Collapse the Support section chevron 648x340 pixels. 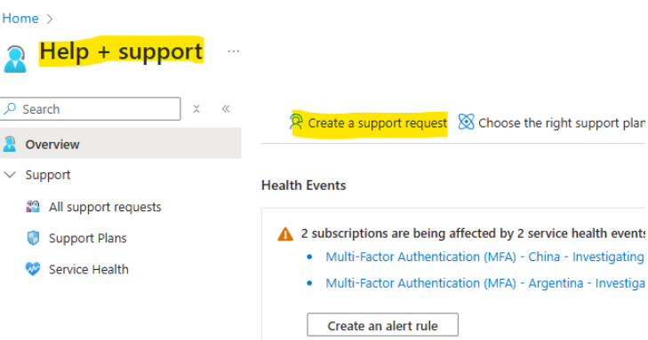10,175
